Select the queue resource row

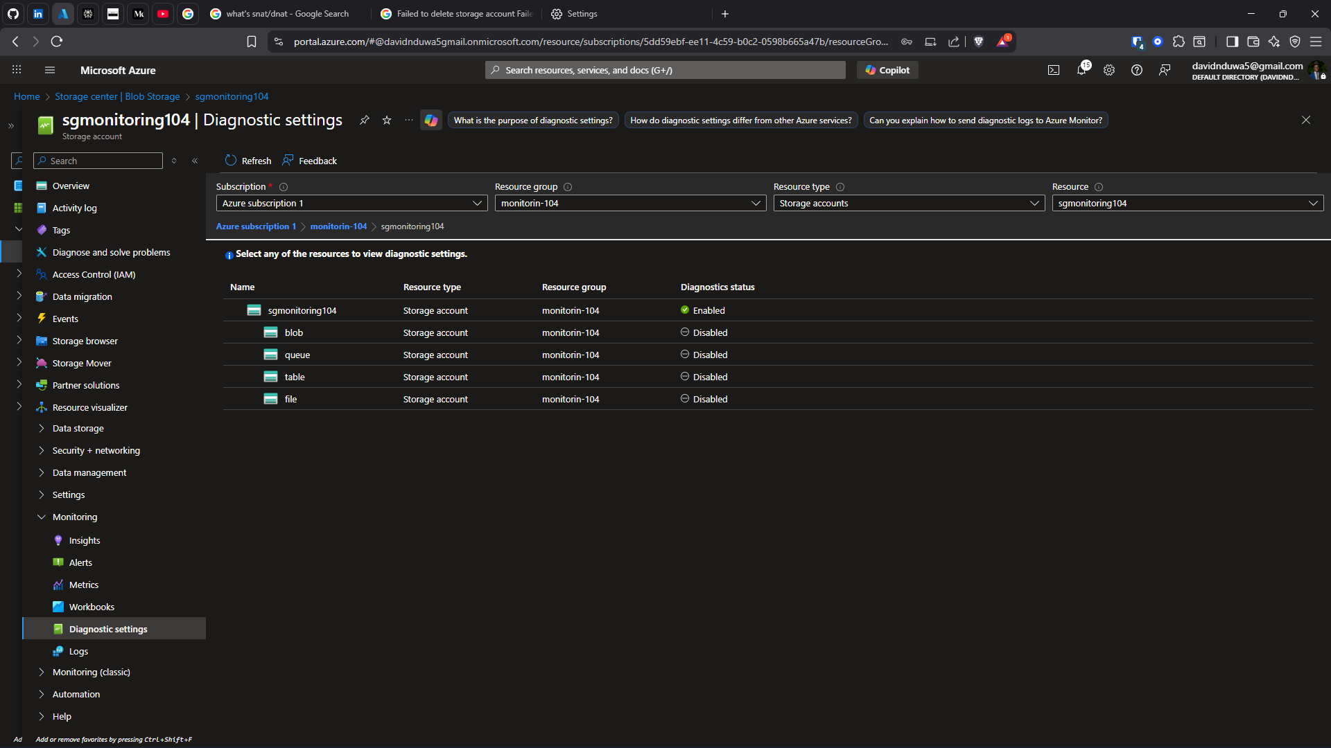click(x=768, y=355)
